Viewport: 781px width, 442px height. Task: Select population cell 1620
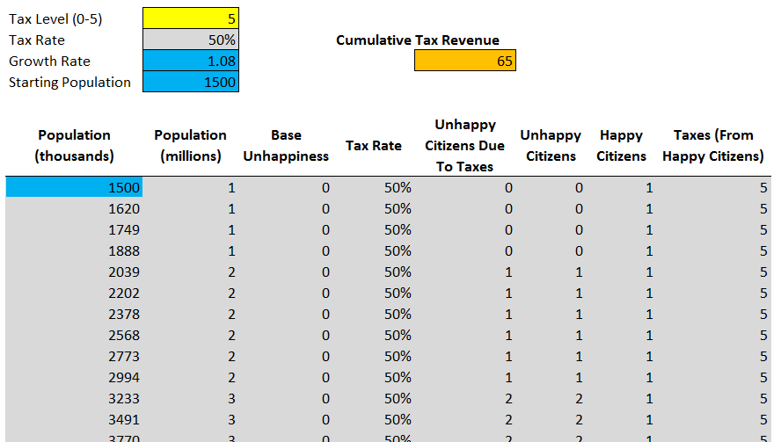pos(74,208)
